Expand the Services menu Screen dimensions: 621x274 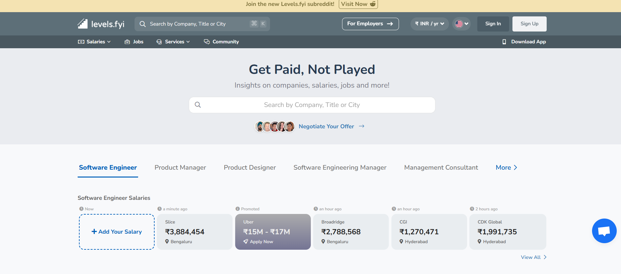[173, 42]
